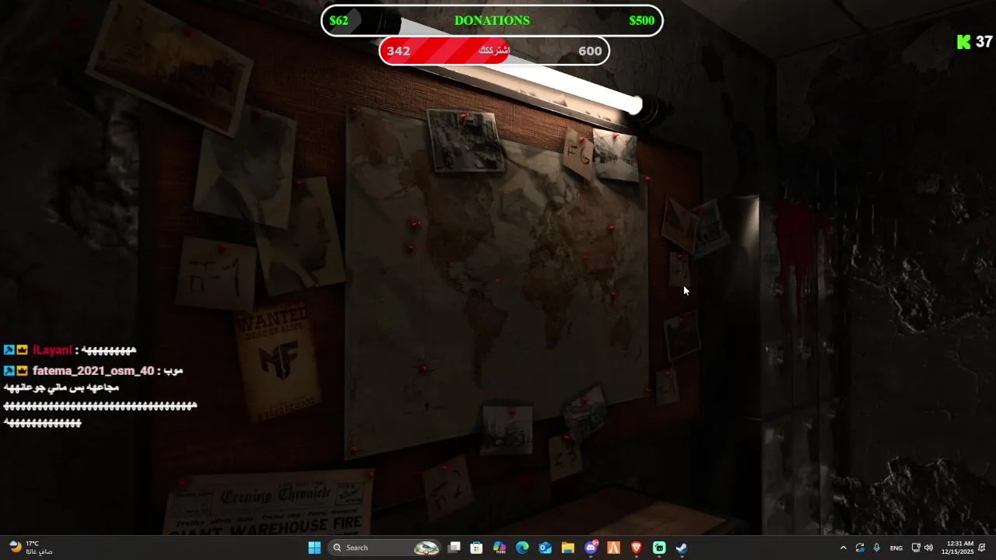Open the notification bell in the tray
The width and height of the screenshot is (996, 560).
pos(983,548)
